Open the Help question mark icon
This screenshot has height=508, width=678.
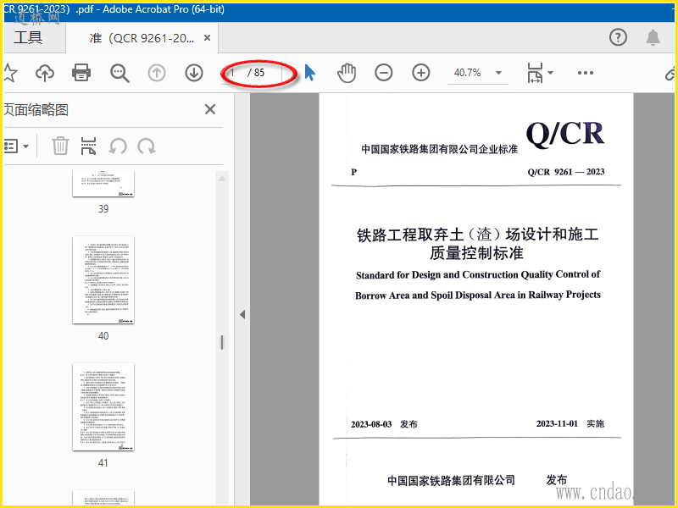618,37
